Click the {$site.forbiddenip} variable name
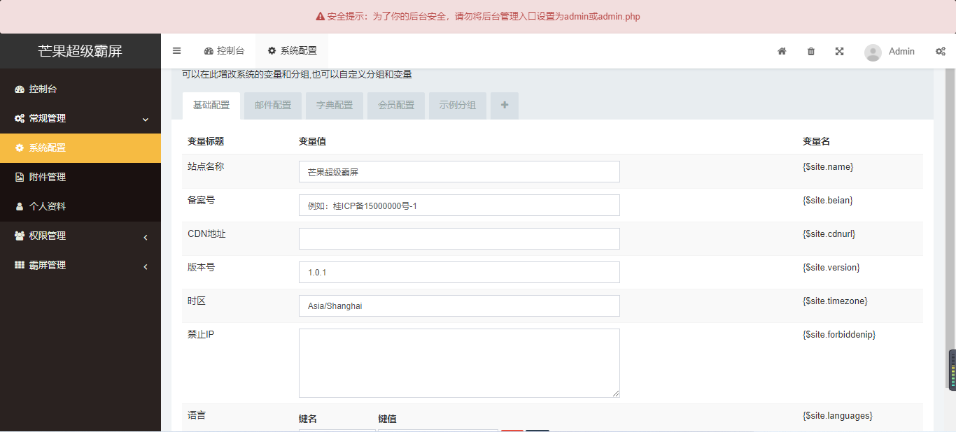Screen dimensions: 956x432 coord(839,335)
